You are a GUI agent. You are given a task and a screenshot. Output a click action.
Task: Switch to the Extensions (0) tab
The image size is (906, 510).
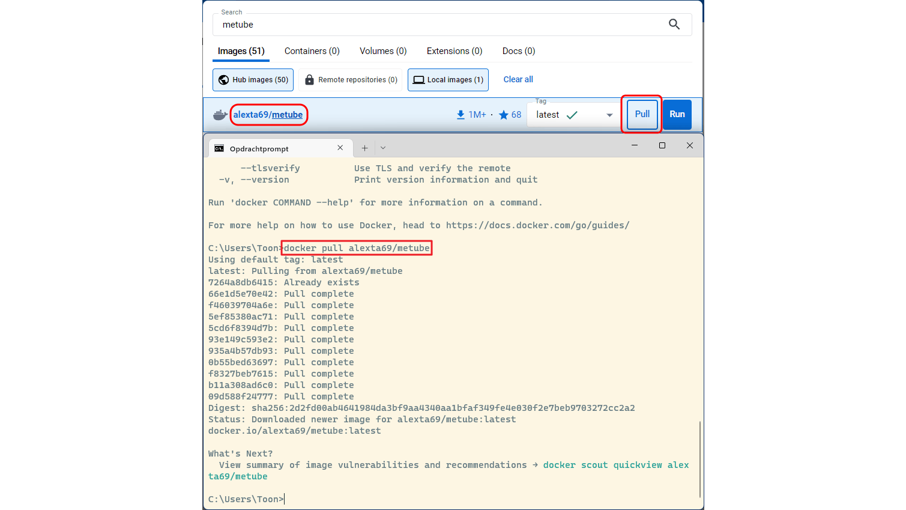[x=455, y=51]
